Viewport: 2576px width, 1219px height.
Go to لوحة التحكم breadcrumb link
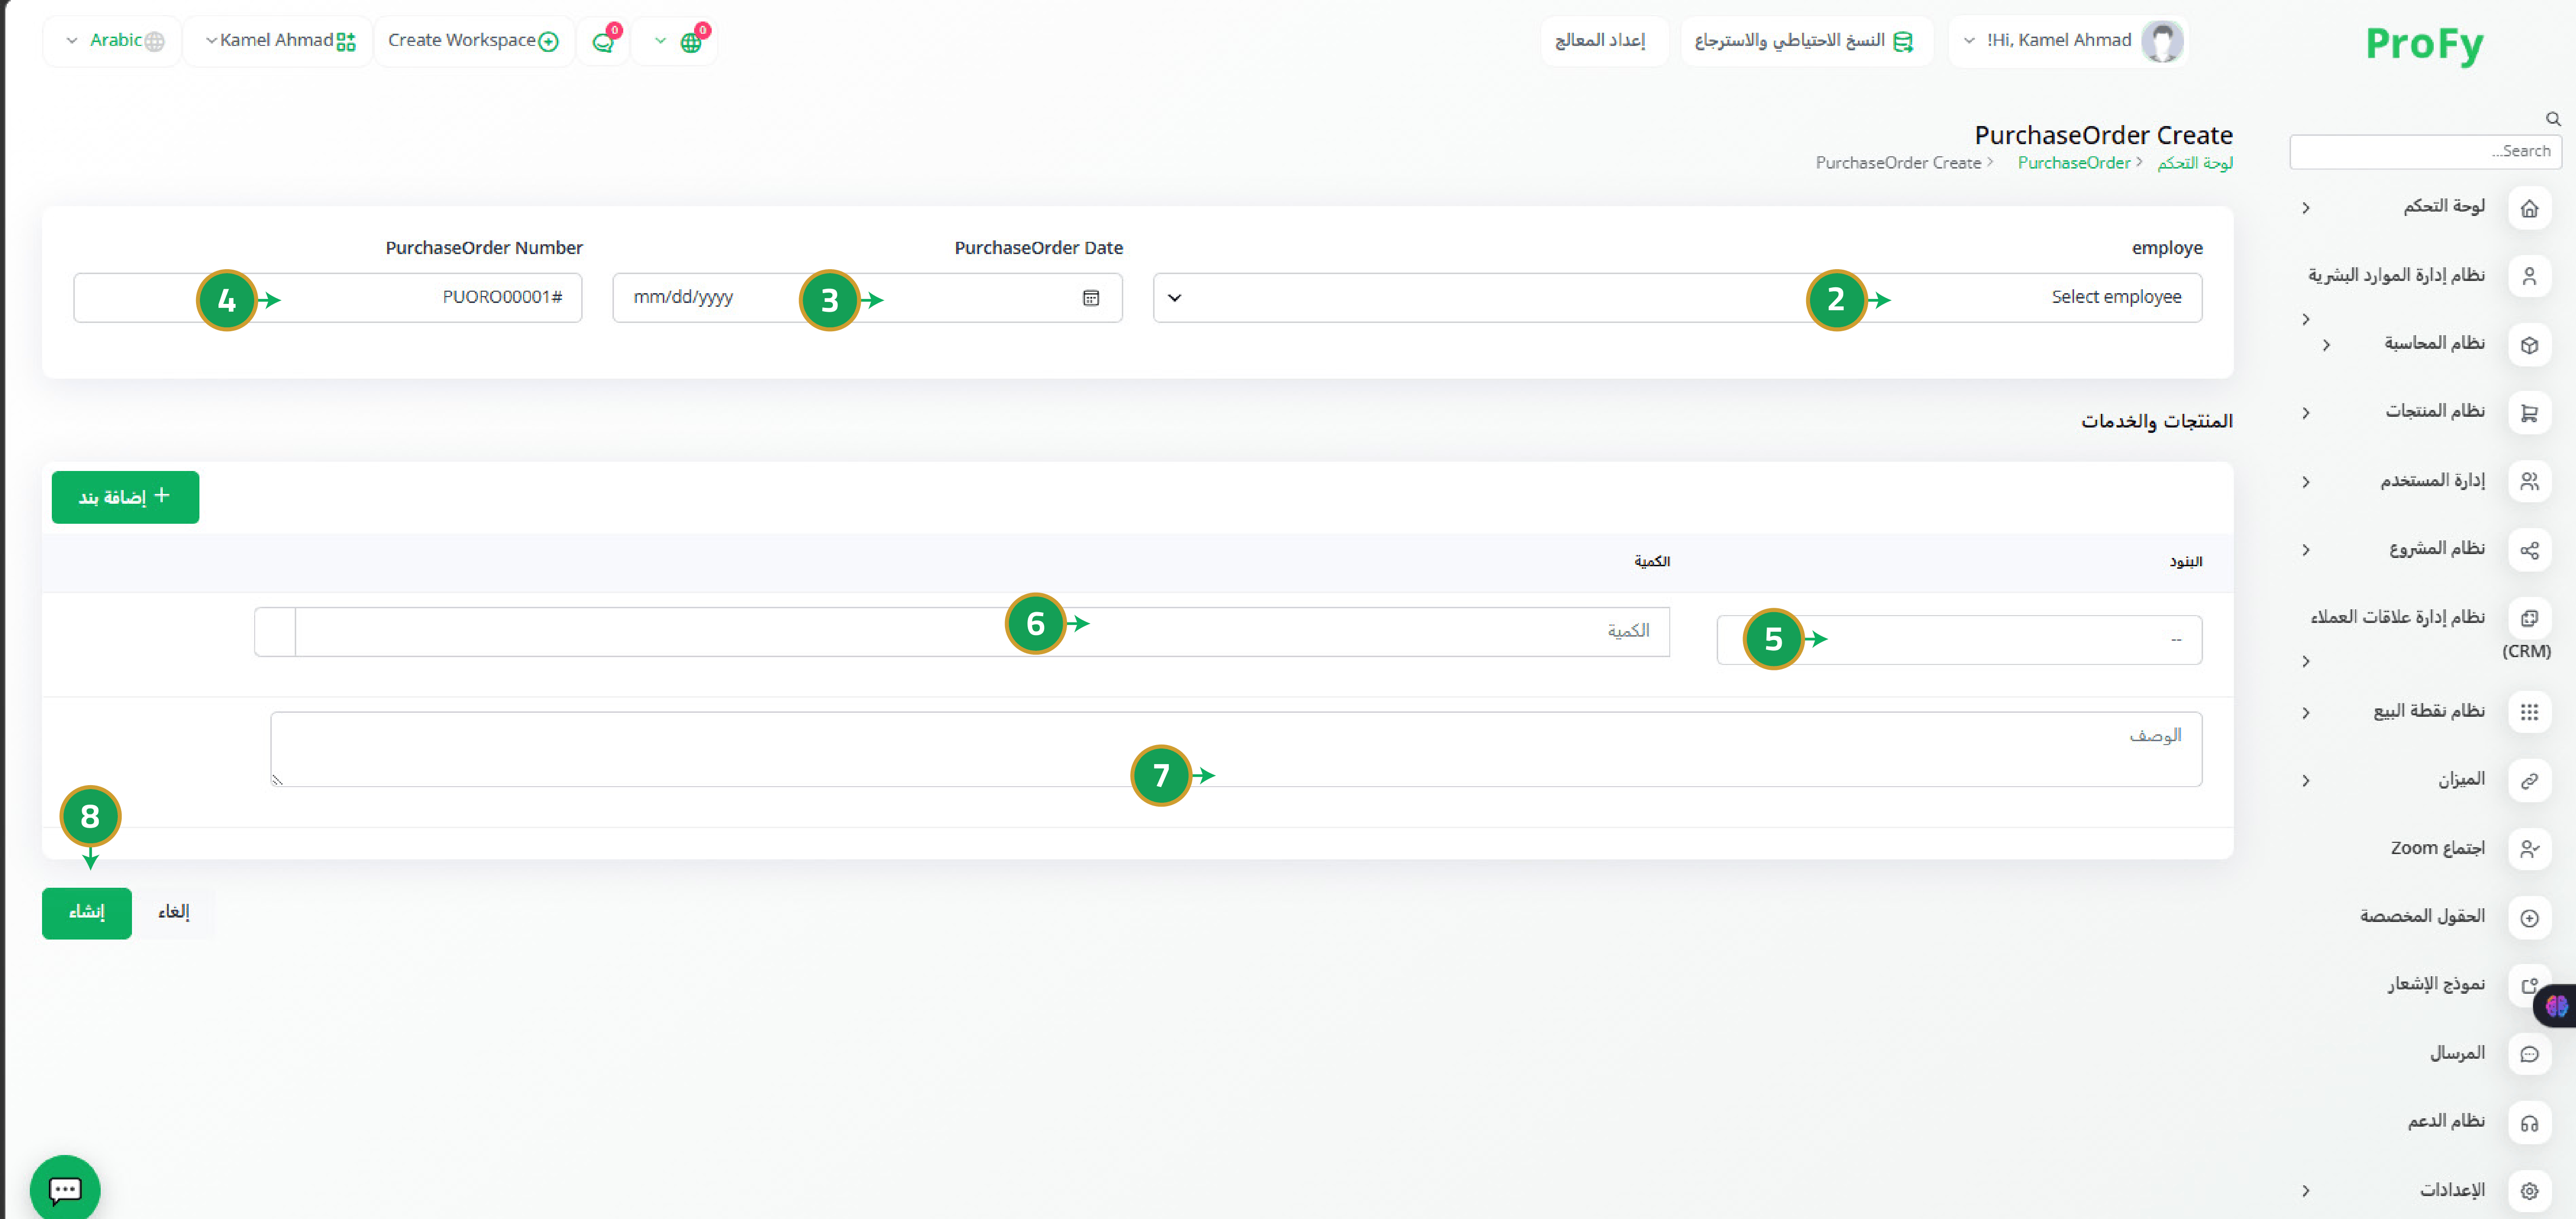pyautogui.click(x=2195, y=163)
